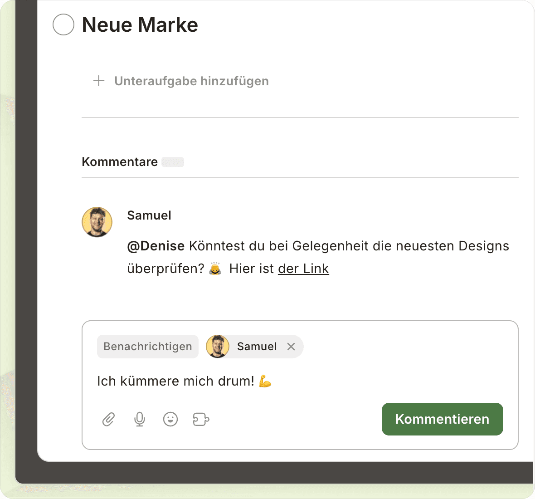
Task: Click the Benachrichtigen chip
Action: coord(148,347)
